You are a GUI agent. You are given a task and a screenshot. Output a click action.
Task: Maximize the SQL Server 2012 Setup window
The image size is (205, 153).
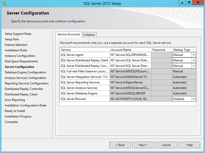(x=189, y=3)
